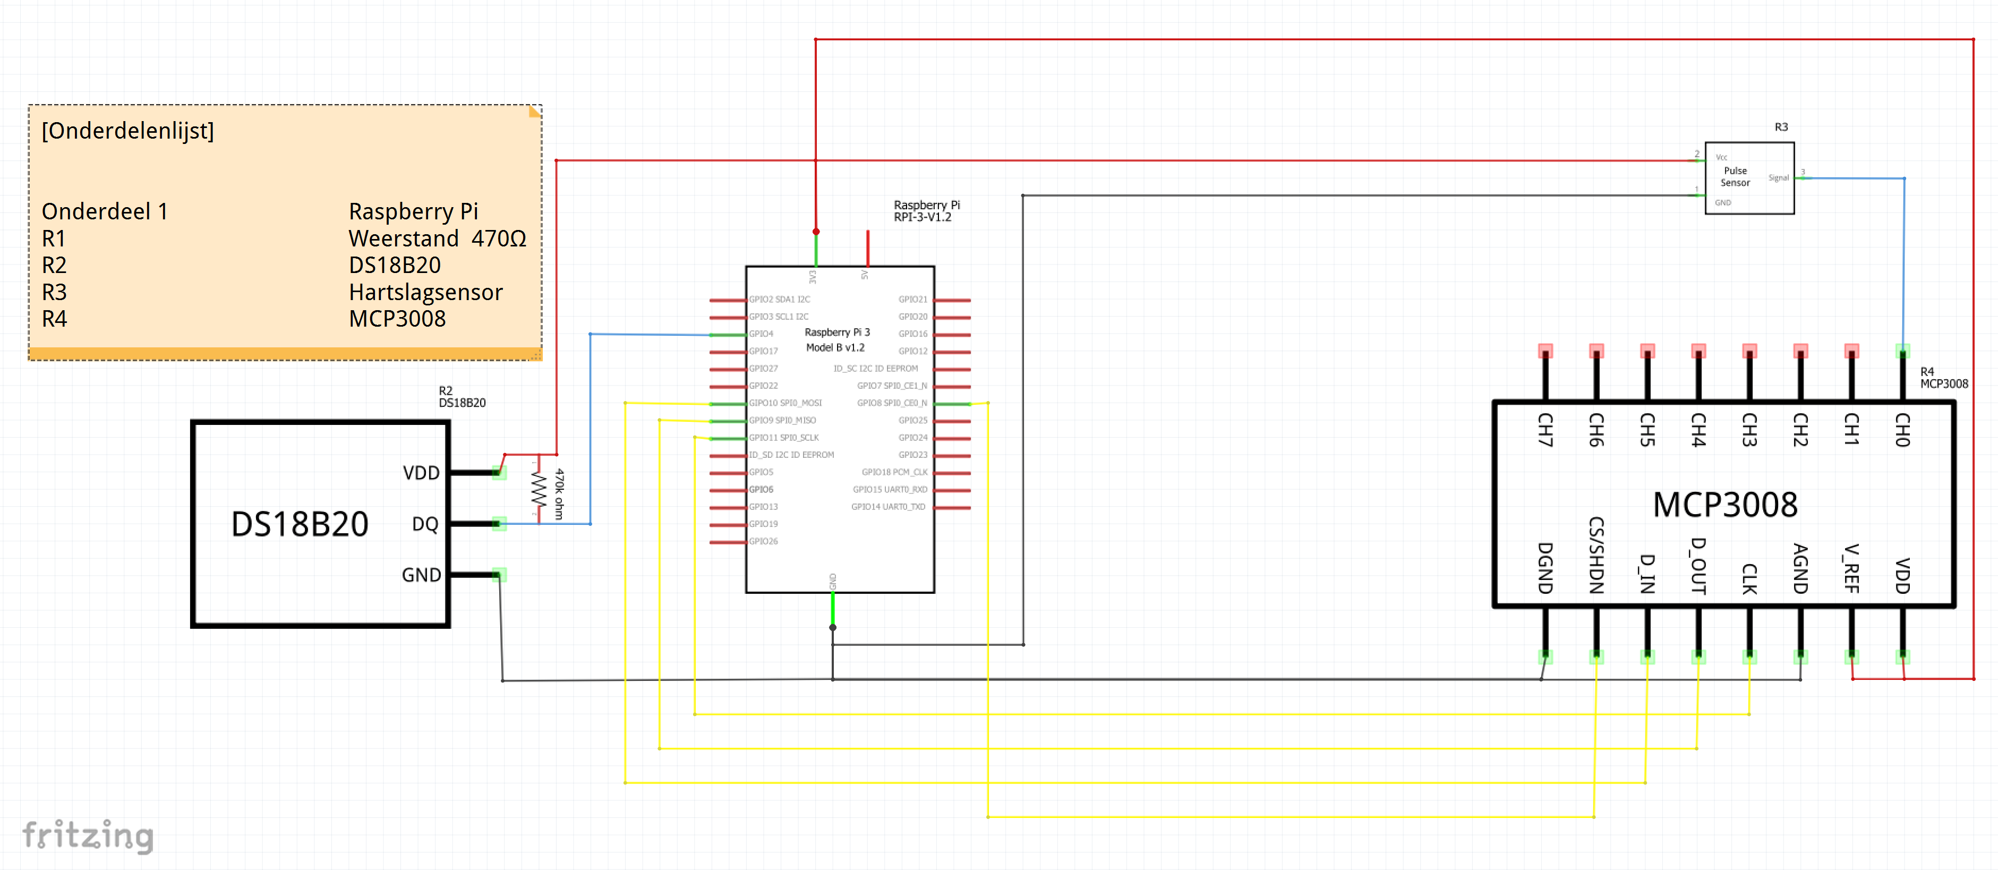Click the '470k ohm' resistor label

(x=559, y=494)
